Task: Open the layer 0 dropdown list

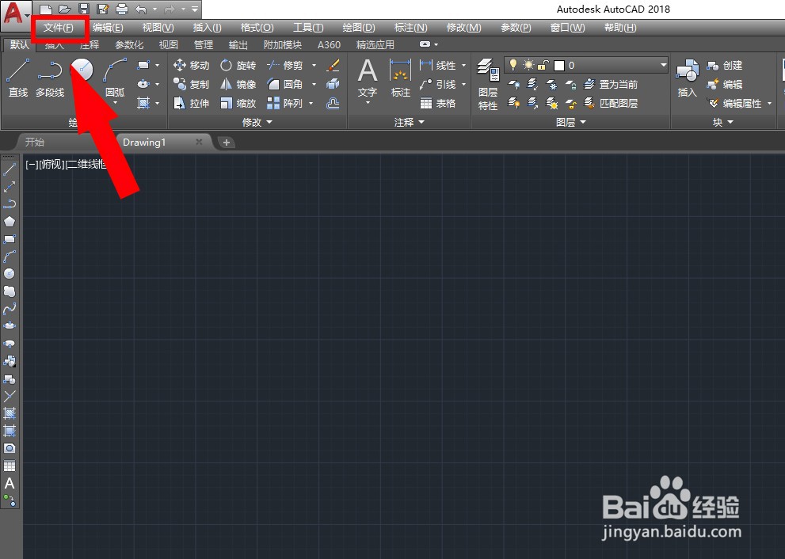Action: click(663, 65)
